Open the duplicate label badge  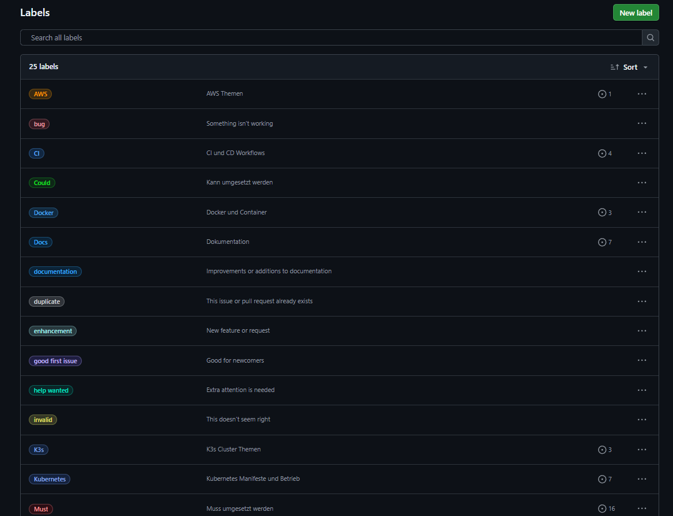(x=47, y=302)
